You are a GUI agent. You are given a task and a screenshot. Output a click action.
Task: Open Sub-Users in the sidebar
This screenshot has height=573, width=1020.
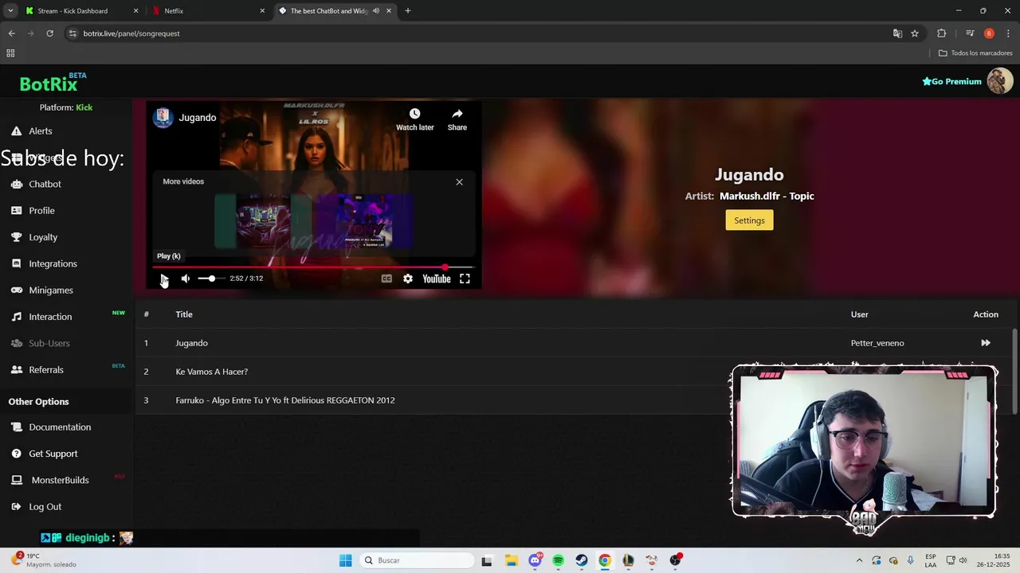[x=49, y=343]
